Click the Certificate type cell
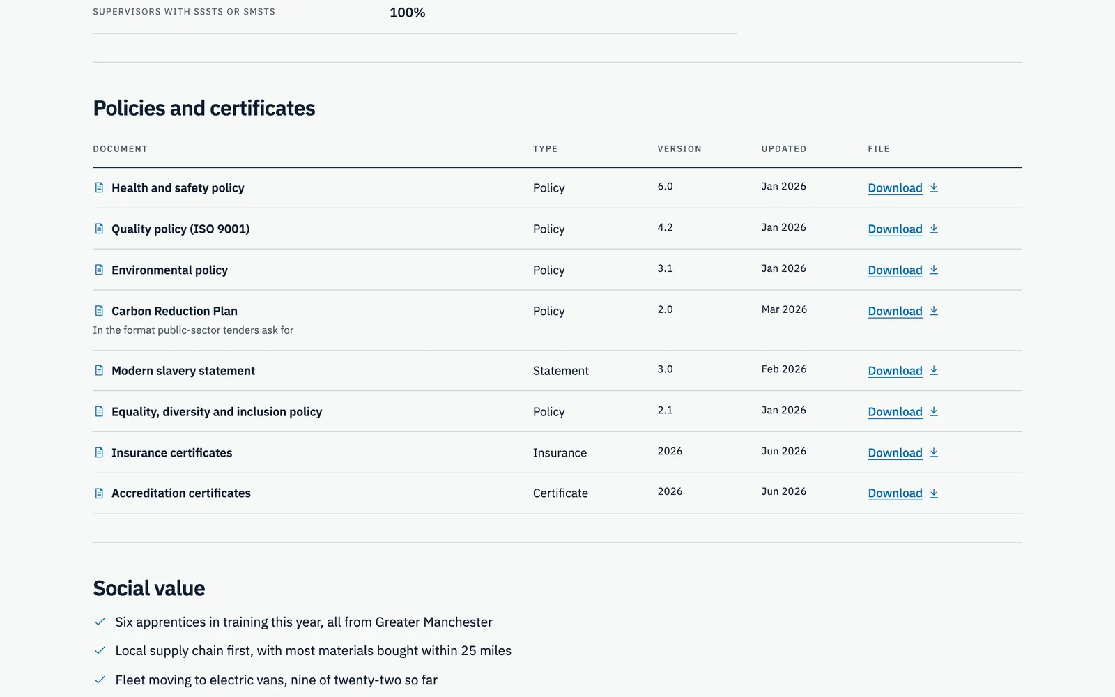The image size is (1115, 697). coord(560,493)
